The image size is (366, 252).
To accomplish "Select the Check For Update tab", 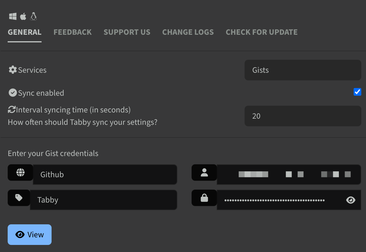I will pos(262,32).
